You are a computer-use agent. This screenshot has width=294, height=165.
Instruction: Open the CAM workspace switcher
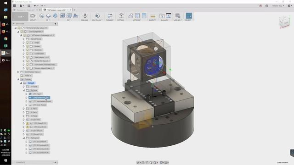point(20,16)
